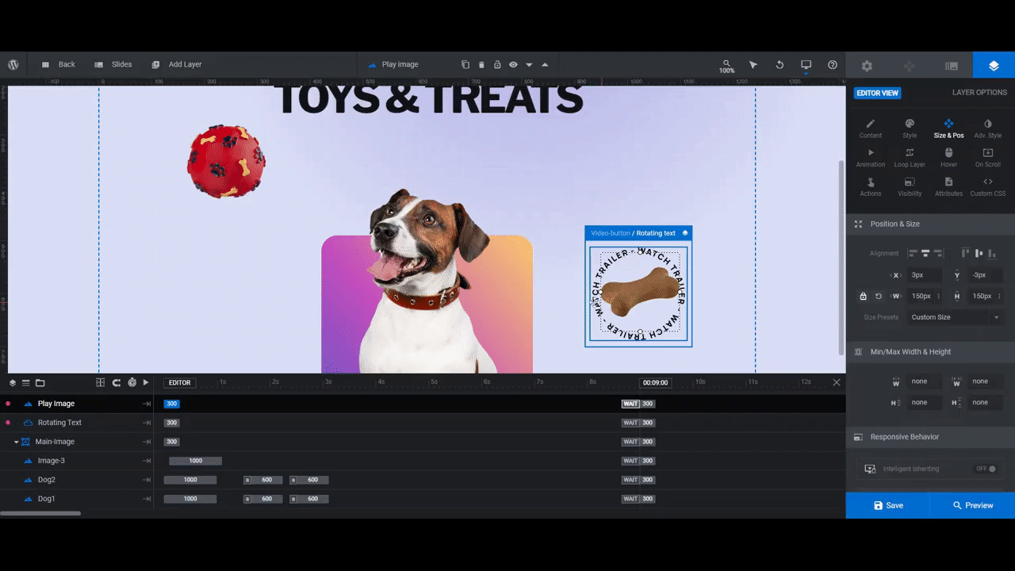Move layer down with down arrow
This screenshot has height=571, width=1015.
point(529,64)
